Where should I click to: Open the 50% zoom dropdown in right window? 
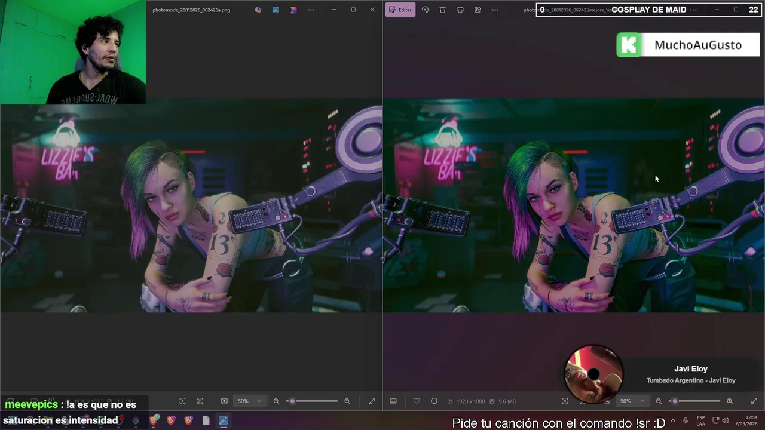coord(632,401)
